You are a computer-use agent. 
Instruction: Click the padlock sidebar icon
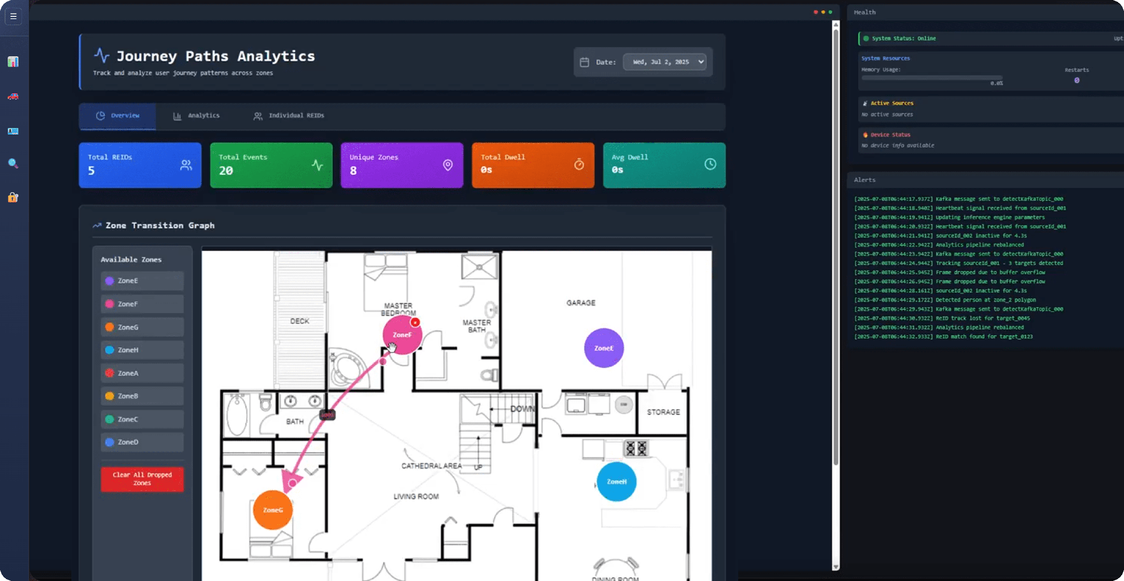click(13, 198)
